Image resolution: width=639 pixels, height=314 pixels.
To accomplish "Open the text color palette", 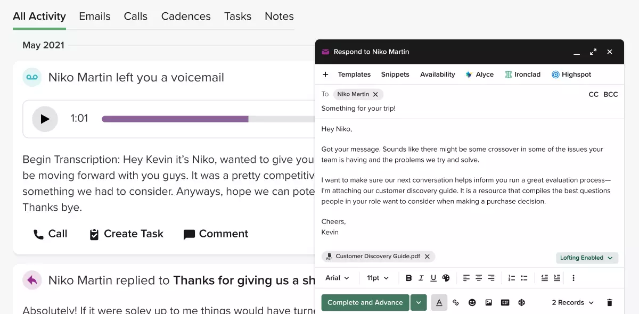I will (x=439, y=302).
